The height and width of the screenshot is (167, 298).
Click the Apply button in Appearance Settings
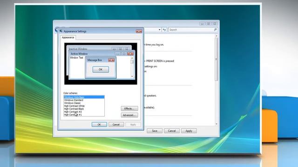(133, 125)
